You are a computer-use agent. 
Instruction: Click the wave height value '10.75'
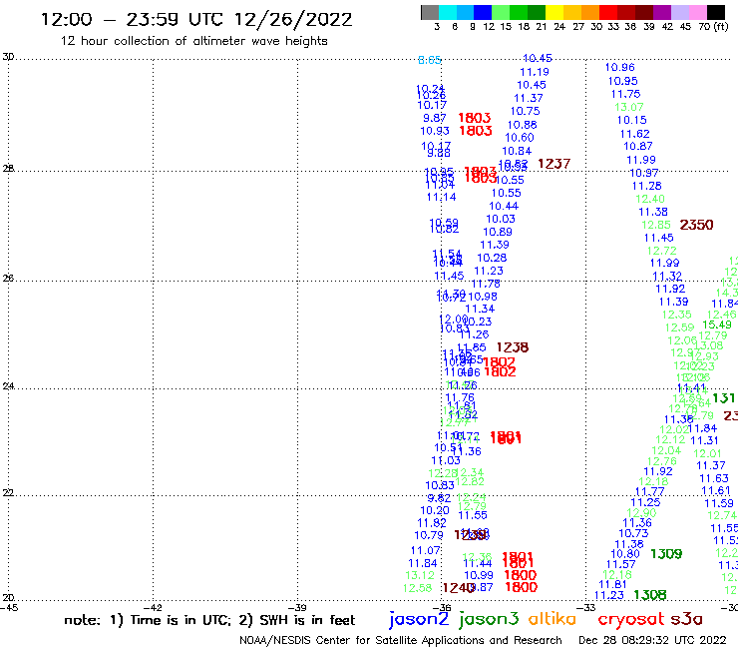click(525, 111)
